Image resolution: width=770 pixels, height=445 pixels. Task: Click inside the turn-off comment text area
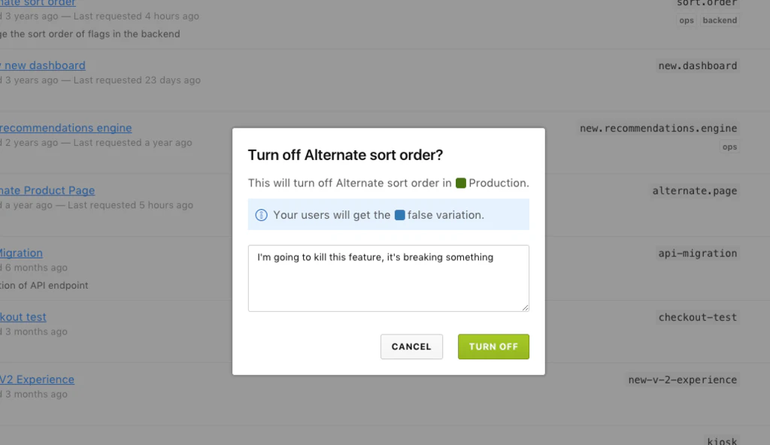[388, 278]
